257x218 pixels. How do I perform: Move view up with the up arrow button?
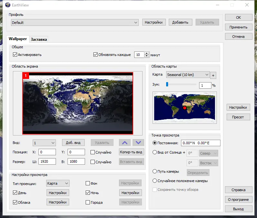pyautogui.click(x=125, y=143)
